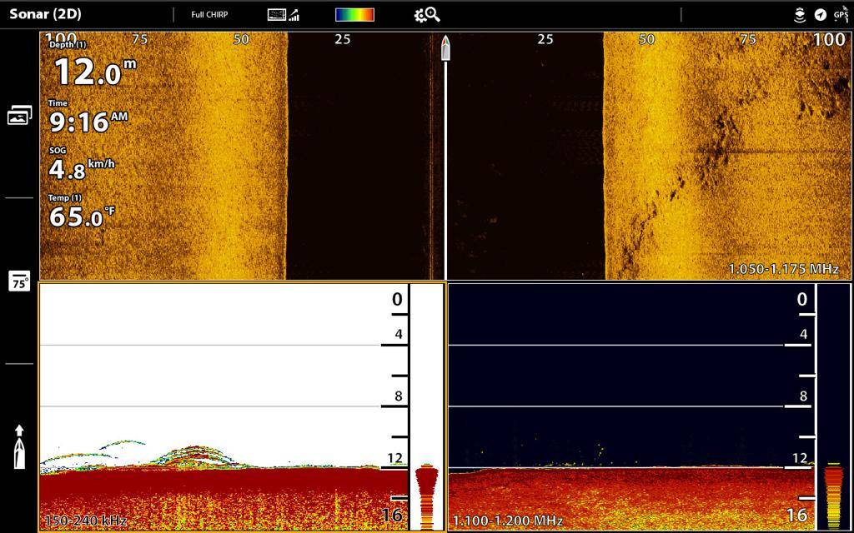Tap depth scale 4 in the 150-240 kHz pane
854x533 pixels.
click(398, 335)
